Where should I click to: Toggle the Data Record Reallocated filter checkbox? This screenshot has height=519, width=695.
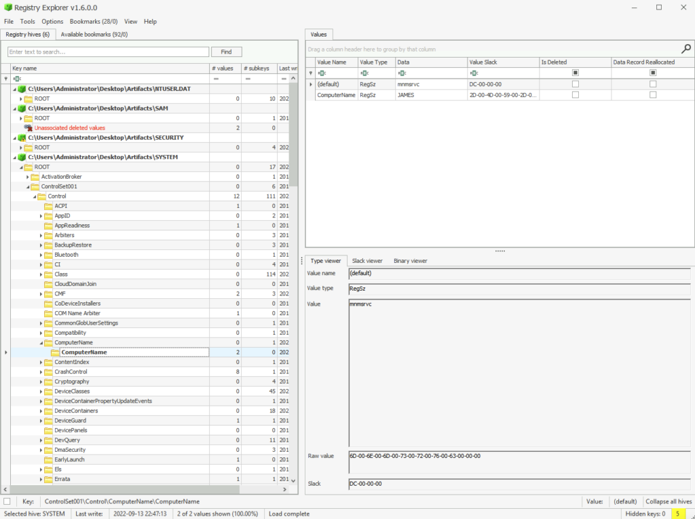coord(653,72)
